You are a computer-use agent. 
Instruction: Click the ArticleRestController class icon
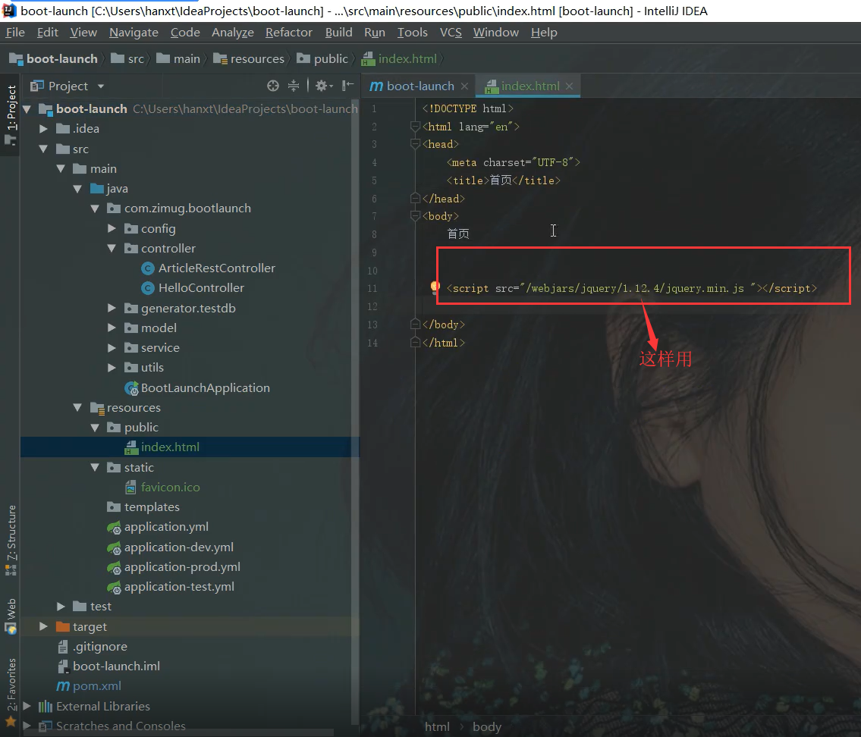coord(148,268)
